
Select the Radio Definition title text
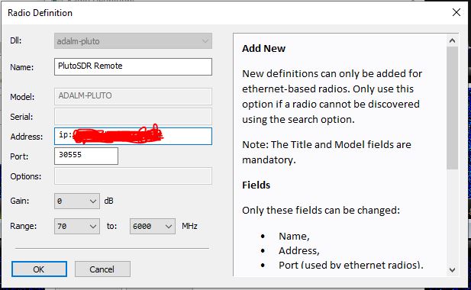40,13
